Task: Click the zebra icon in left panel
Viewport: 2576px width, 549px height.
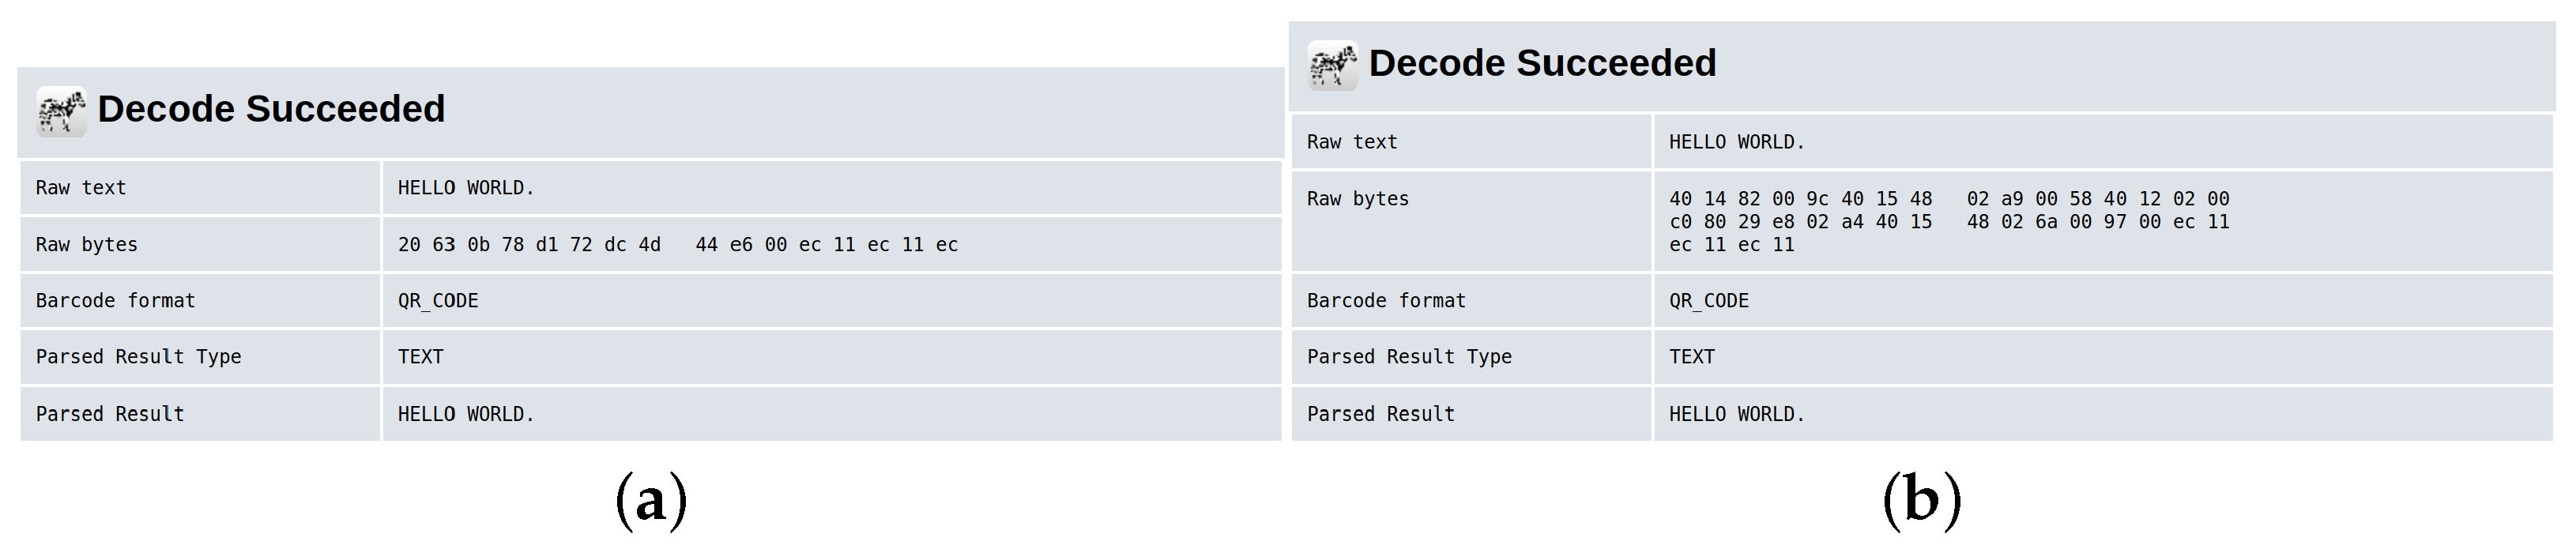Action: tap(61, 111)
